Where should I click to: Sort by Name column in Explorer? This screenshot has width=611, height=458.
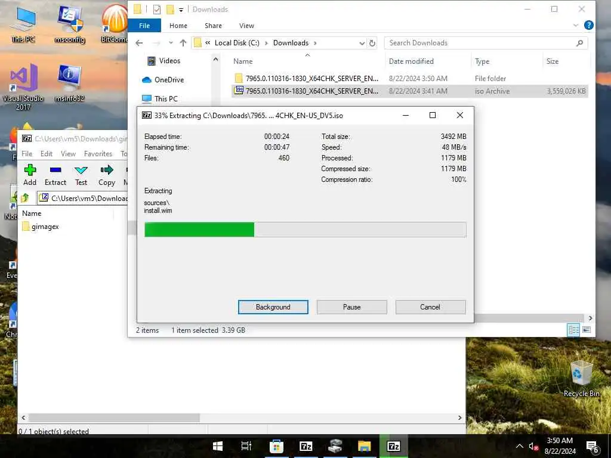pyautogui.click(x=243, y=61)
